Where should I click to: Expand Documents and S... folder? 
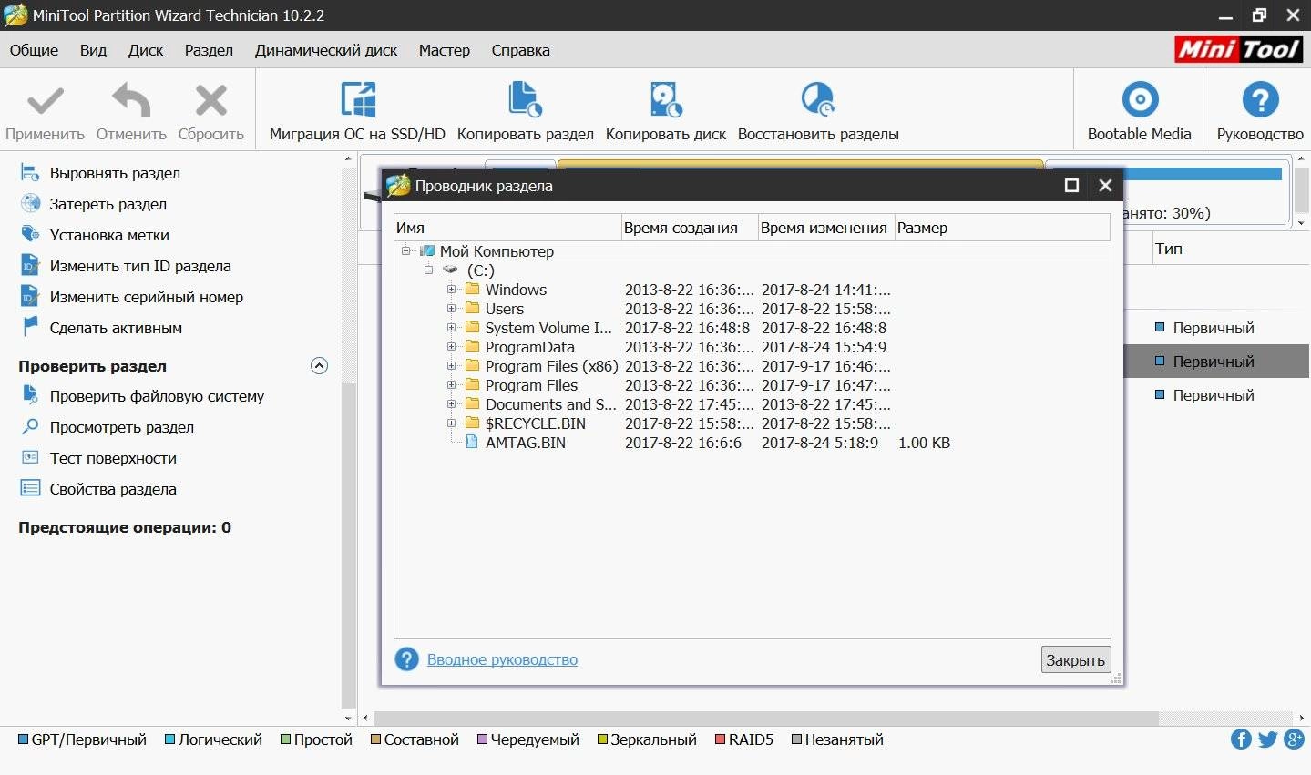click(x=451, y=404)
